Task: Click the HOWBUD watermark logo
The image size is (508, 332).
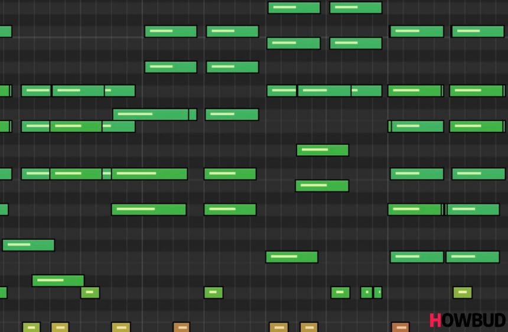Action: tap(467, 320)
